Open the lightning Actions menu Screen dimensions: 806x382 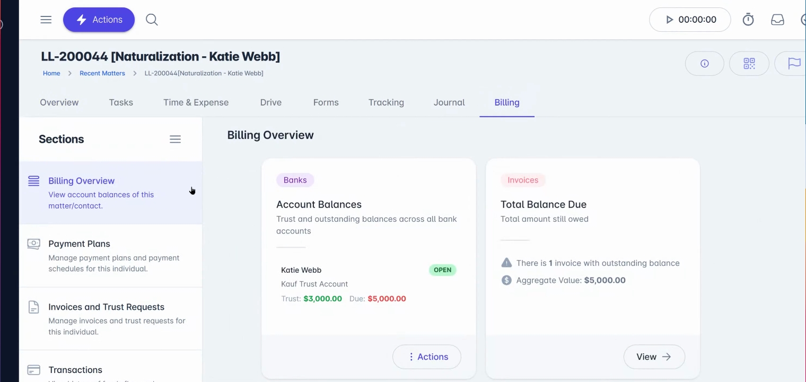tap(99, 20)
